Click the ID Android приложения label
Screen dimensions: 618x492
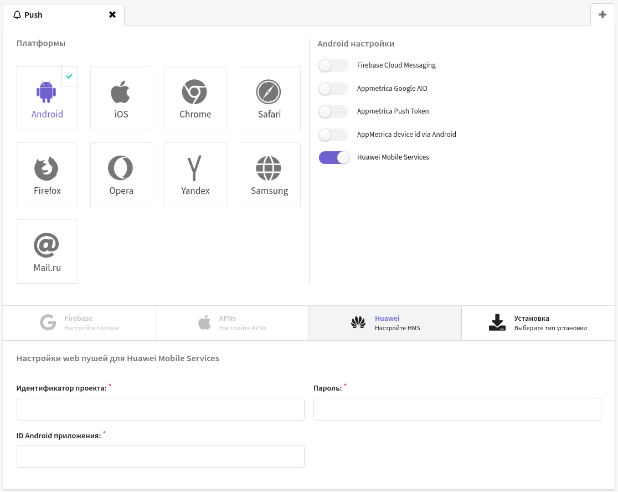click(x=59, y=436)
